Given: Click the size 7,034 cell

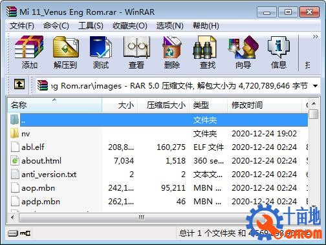Looking at the screenshot, I should coord(124,161).
